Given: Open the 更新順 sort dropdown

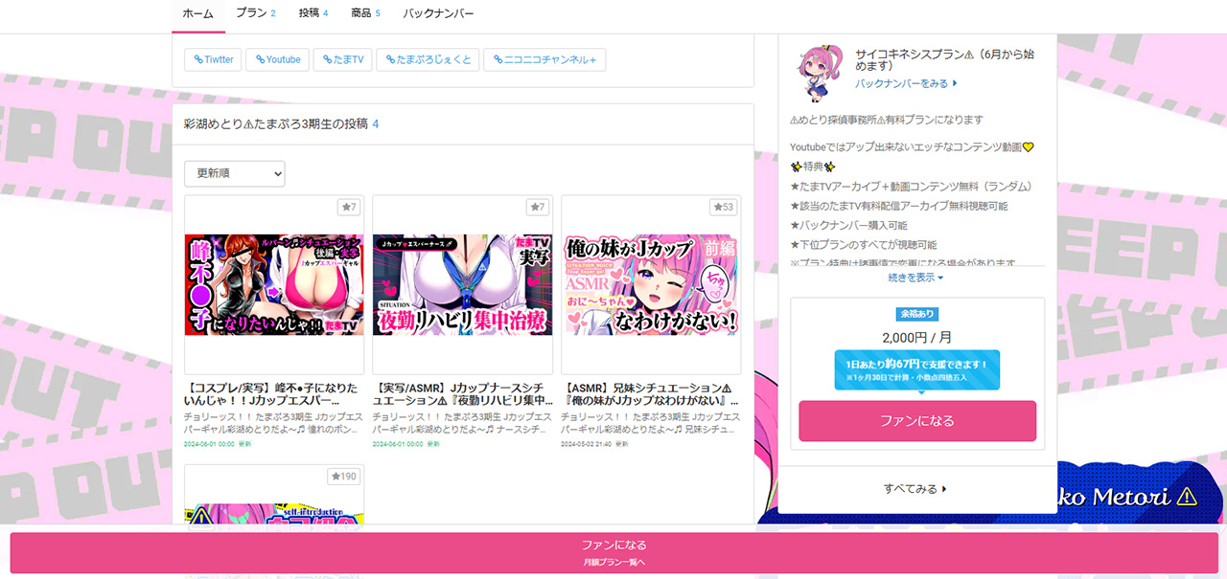Looking at the screenshot, I should pos(235,173).
